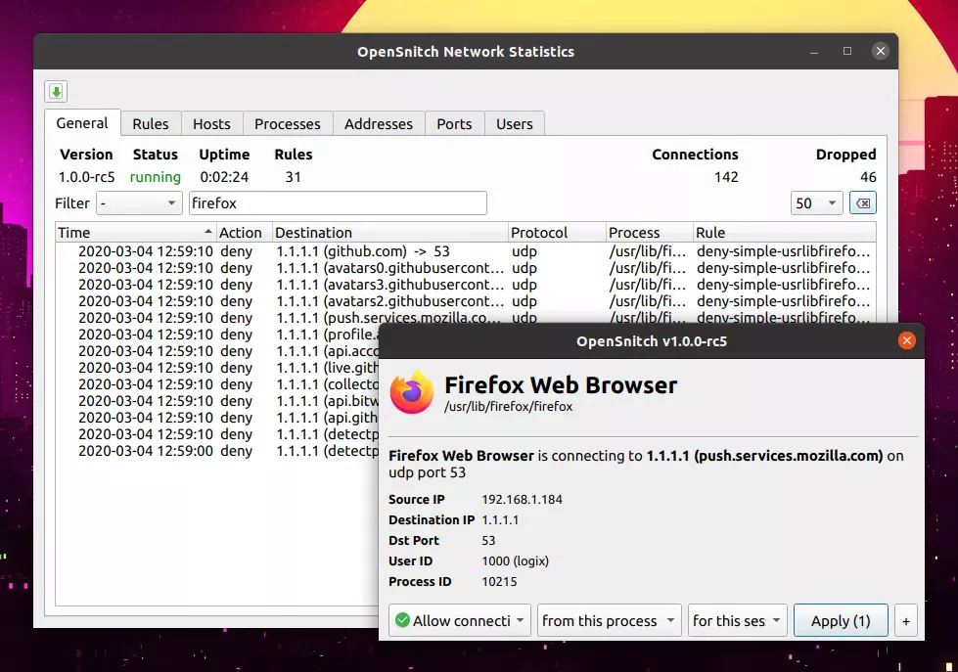The width and height of the screenshot is (958, 672).
Task: Click the /usr/lib/firefox/firefox path in popup
Action: [508, 406]
